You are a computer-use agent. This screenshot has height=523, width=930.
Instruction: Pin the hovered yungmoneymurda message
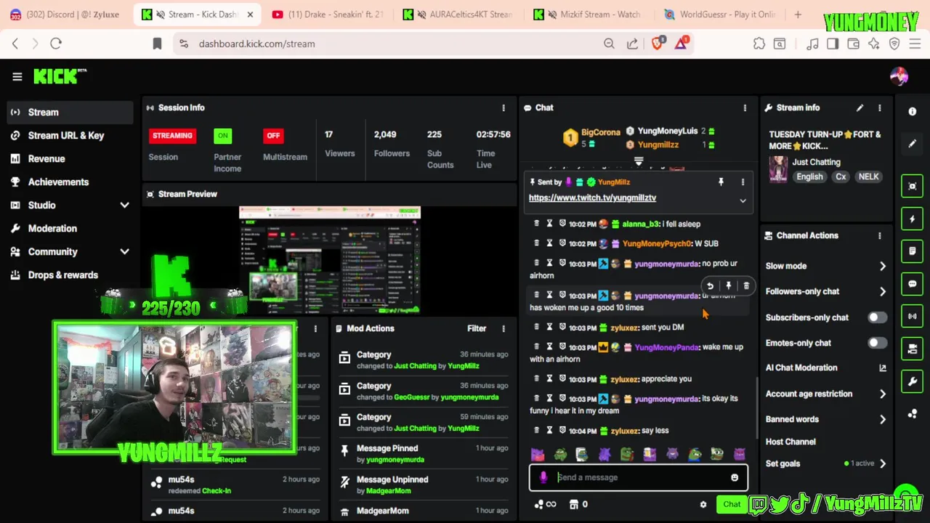(728, 286)
